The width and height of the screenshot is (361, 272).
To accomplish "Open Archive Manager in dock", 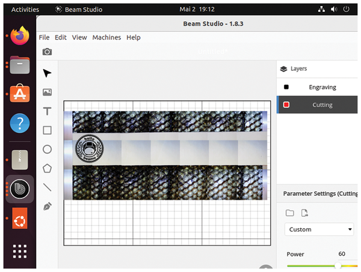I will [x=20, y=160].
